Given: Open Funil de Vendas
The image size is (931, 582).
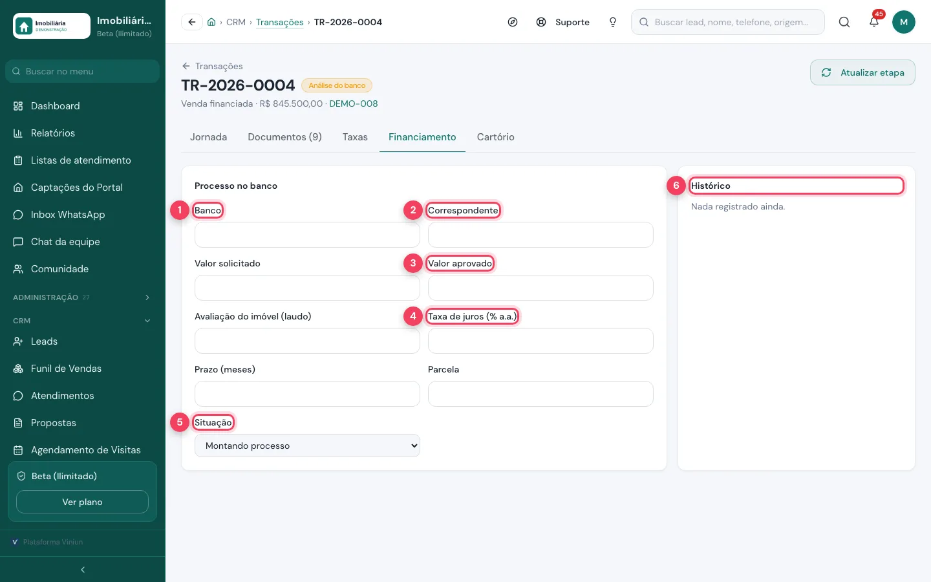Looking at the screenshot, I should click(83, 369).
